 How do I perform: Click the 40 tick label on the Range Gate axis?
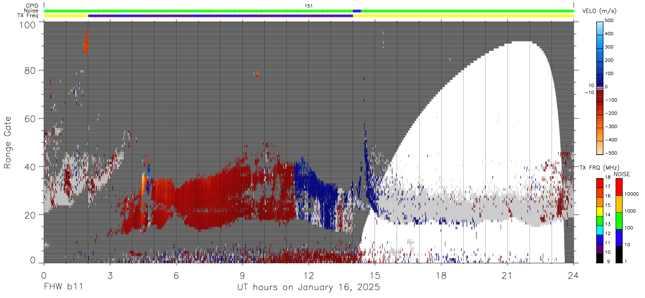point(31,167)
